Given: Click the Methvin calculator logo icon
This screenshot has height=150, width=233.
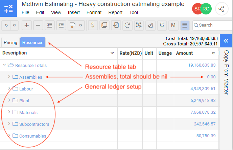Looking at the screenshot, I should (x=8, y=8).
